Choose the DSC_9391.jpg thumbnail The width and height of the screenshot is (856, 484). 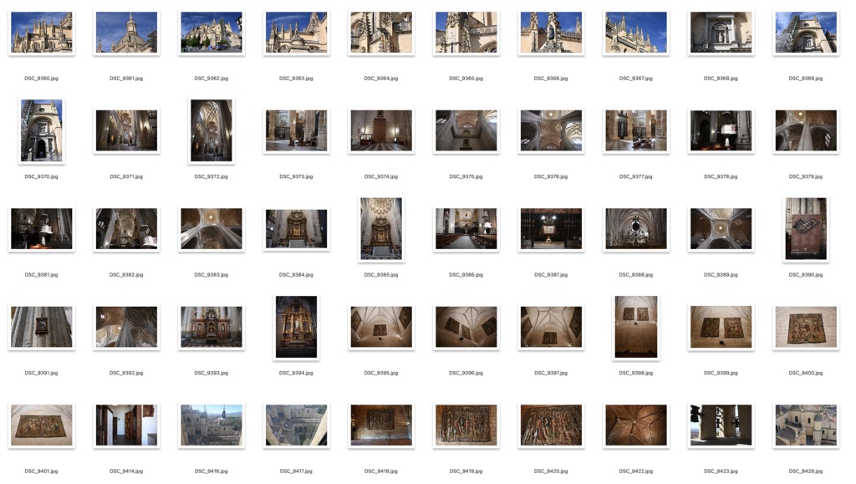click(42, 327)
